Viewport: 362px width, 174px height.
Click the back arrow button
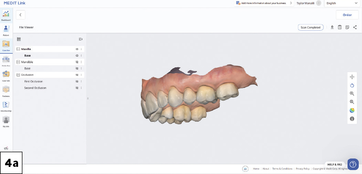(21, 15)
